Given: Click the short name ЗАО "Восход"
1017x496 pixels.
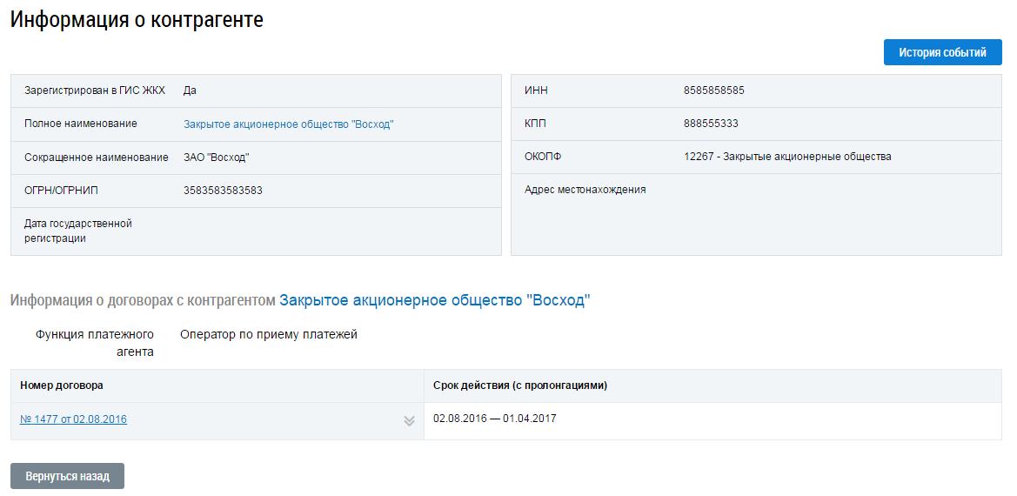Looking at the screenshot, I should point(216,158).
